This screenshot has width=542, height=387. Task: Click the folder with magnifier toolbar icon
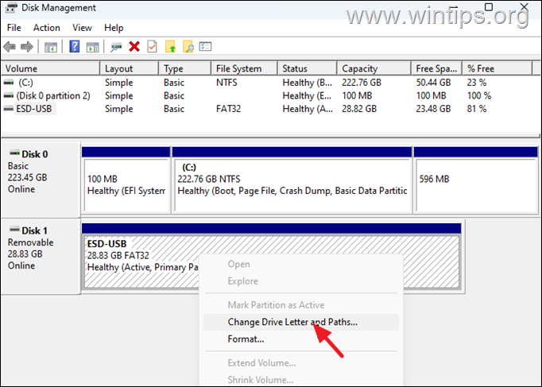click(188, 47)
